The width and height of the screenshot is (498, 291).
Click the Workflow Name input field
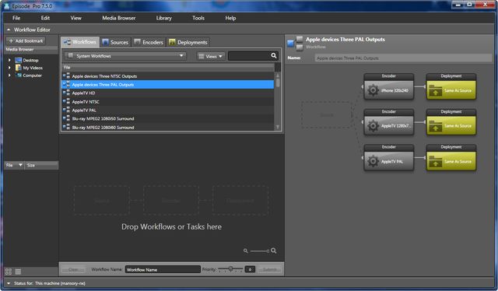[163, 269]
